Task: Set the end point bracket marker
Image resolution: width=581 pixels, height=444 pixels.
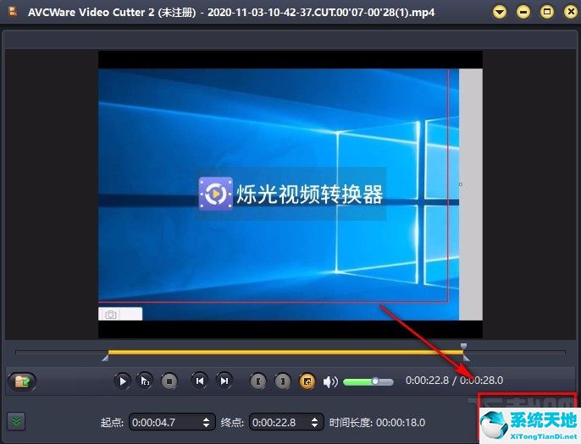Action: 282,381
